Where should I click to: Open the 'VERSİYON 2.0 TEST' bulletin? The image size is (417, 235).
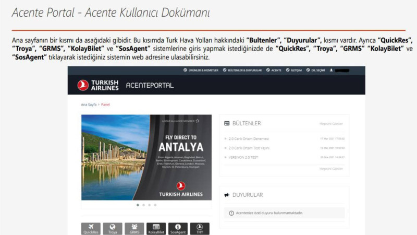(243, 158)
